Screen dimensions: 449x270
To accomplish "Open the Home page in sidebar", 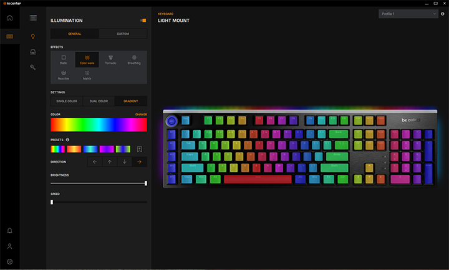I will [9, 17].
